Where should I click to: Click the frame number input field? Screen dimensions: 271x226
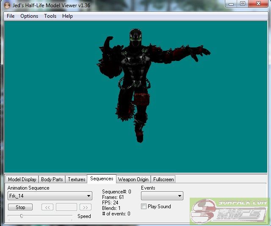pyautogui.click(x=66, y=207)
